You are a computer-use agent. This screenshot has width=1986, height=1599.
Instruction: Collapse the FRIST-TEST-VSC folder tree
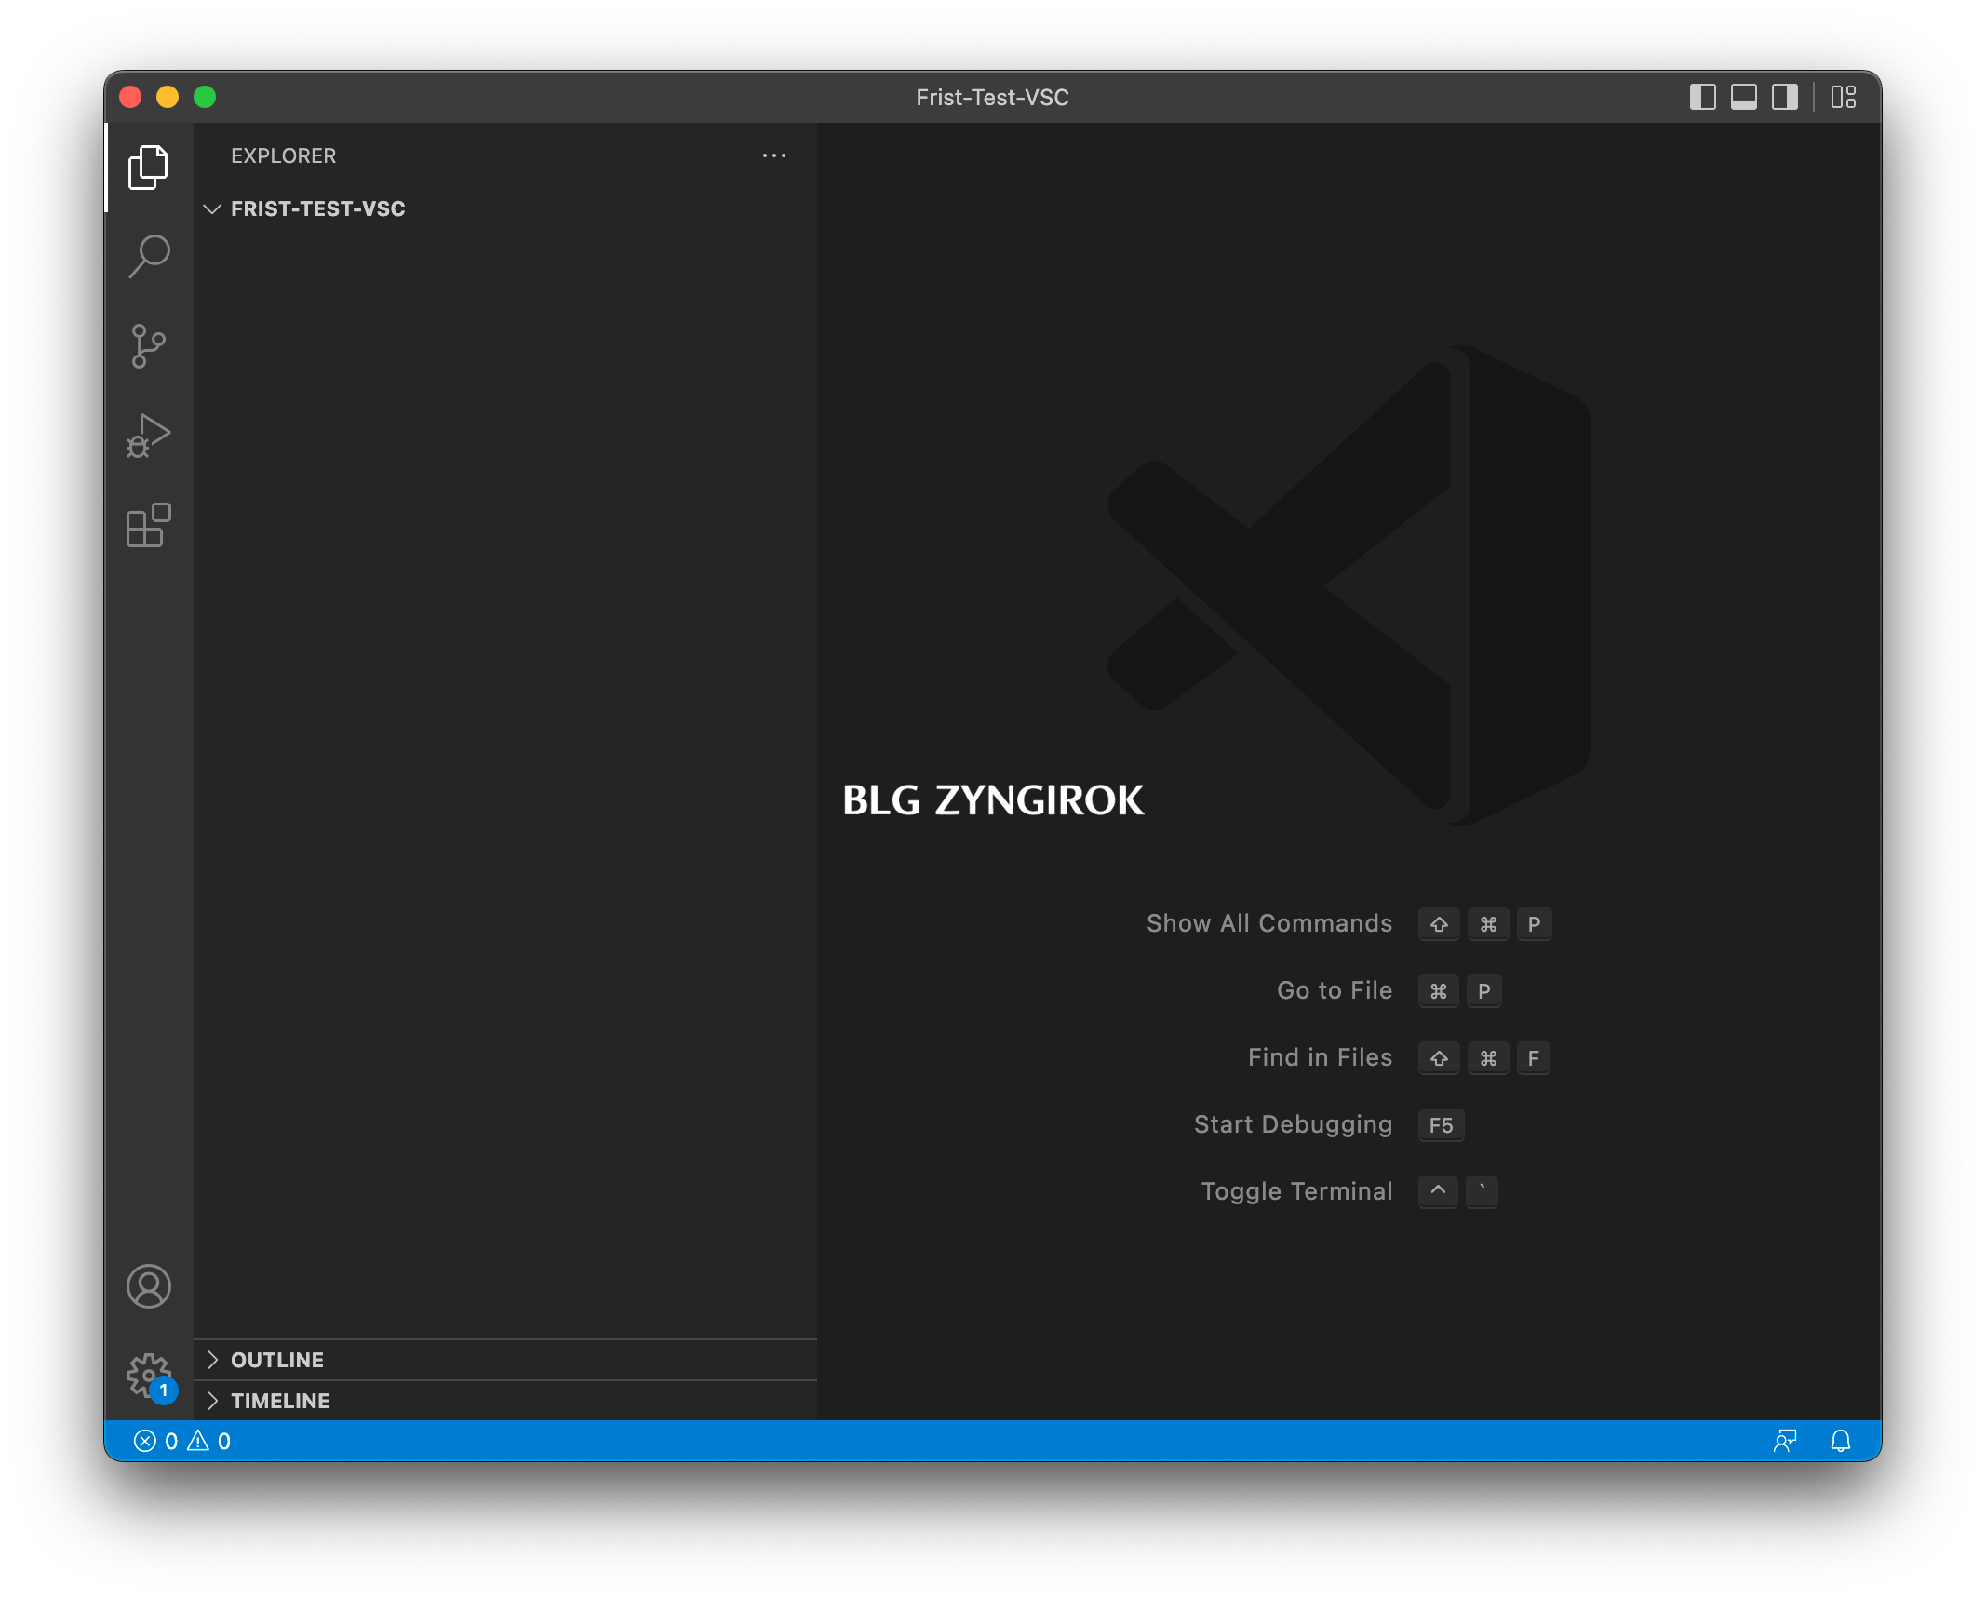pyautogui.click(x=213, y=209)
